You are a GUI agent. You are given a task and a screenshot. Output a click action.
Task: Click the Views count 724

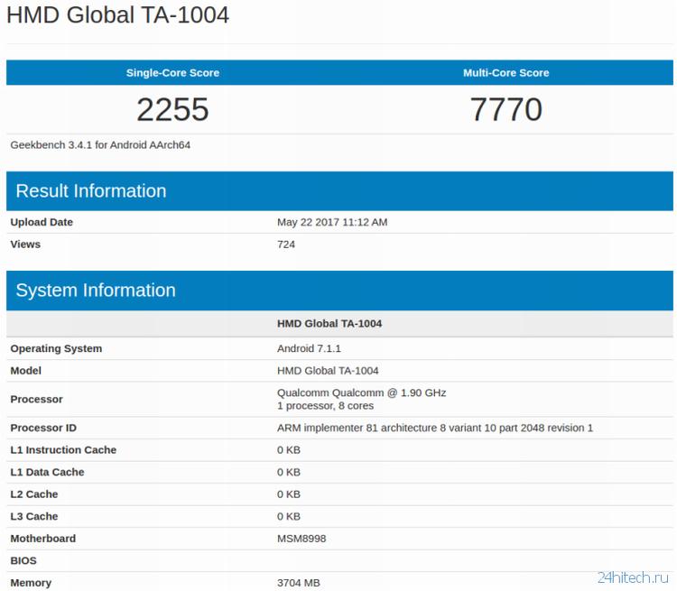[286, 244]
